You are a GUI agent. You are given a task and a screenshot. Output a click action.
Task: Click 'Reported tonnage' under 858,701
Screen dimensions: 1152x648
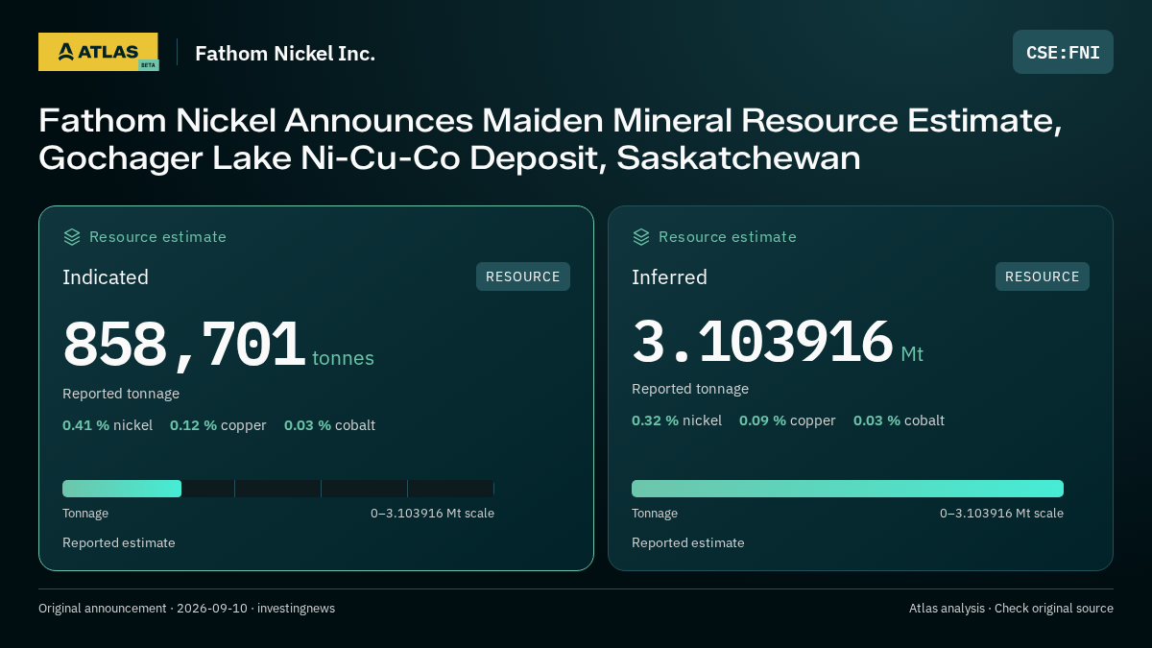(x=121, y=394)
